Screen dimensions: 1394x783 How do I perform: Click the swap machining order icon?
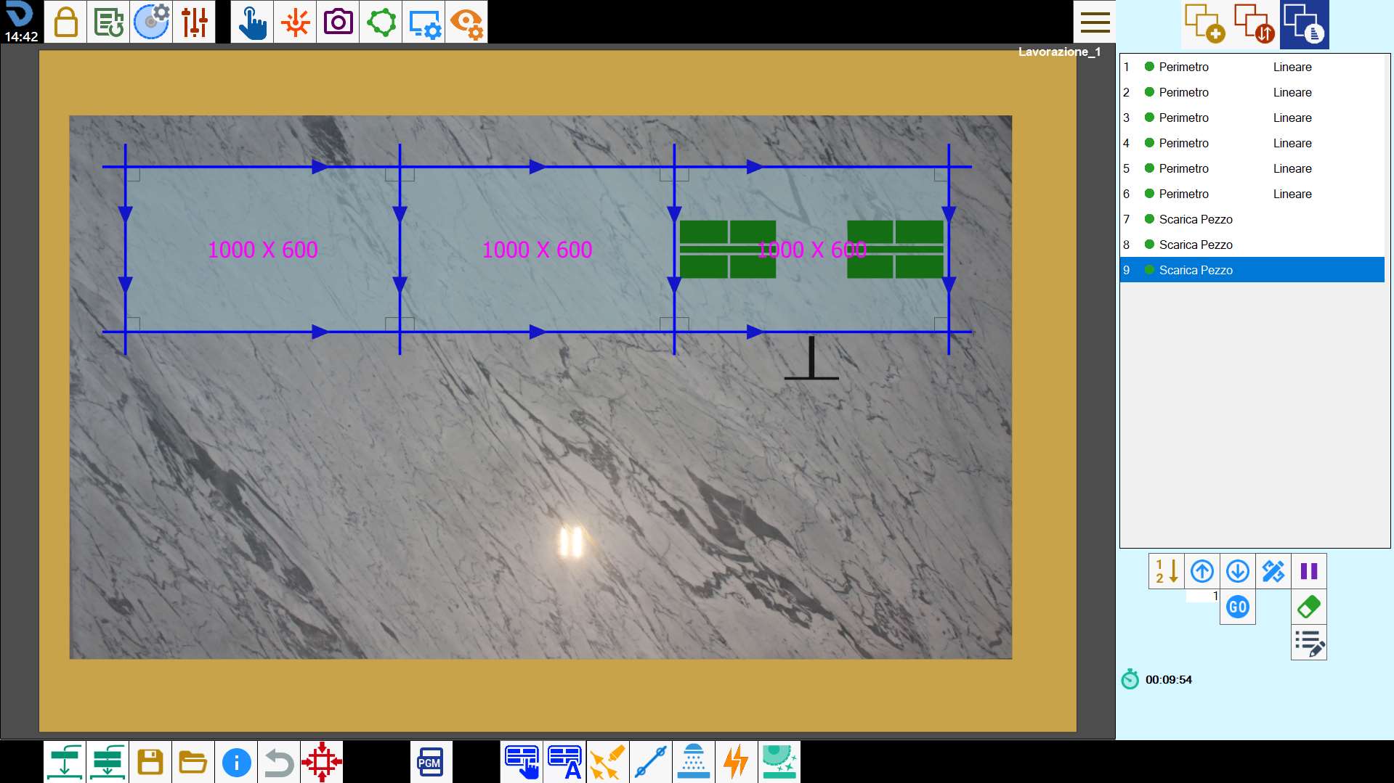(1255, 24)
